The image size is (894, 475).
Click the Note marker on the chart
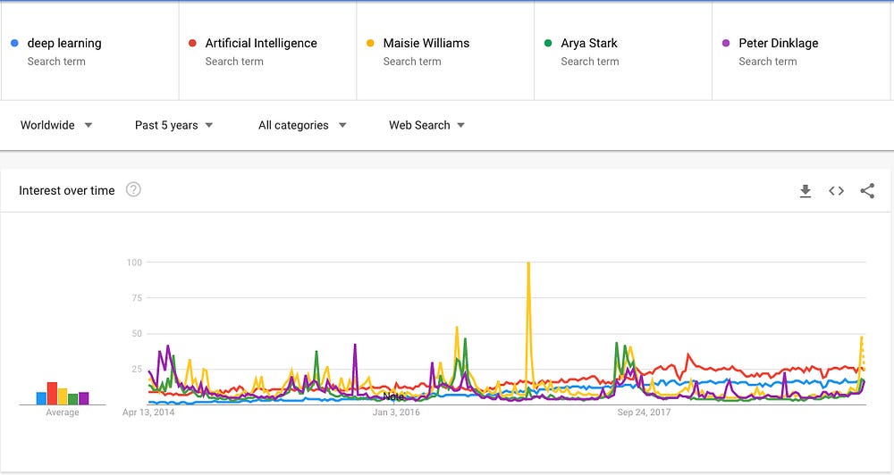393,396
